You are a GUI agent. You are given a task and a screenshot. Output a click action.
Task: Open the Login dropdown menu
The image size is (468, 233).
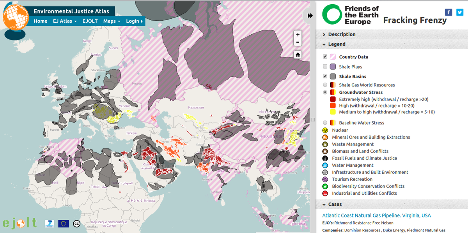(134, 21)
